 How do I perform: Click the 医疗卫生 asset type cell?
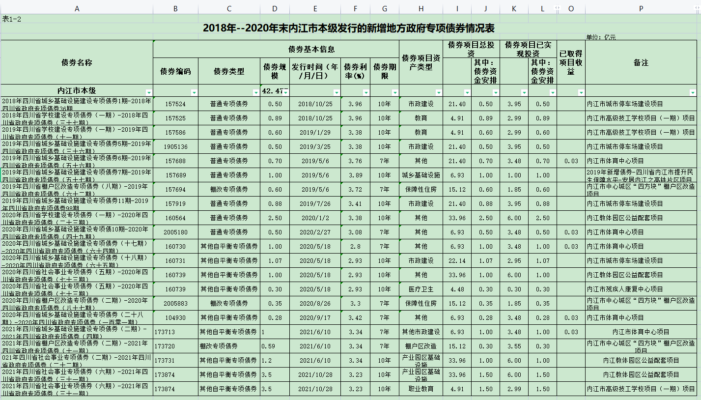(421, 289)
